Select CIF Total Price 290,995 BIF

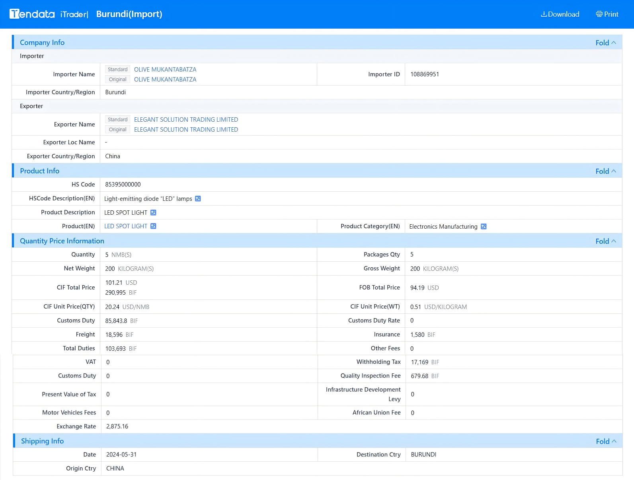(x=121, y=293)
